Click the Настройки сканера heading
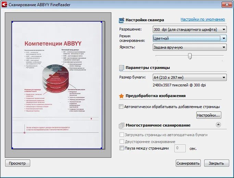 point(145,20)
